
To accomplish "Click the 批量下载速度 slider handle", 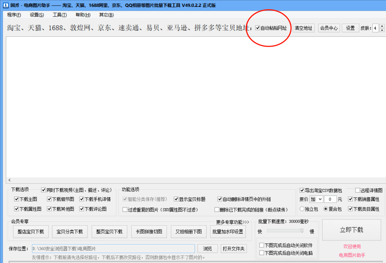I will coord(302,231).
